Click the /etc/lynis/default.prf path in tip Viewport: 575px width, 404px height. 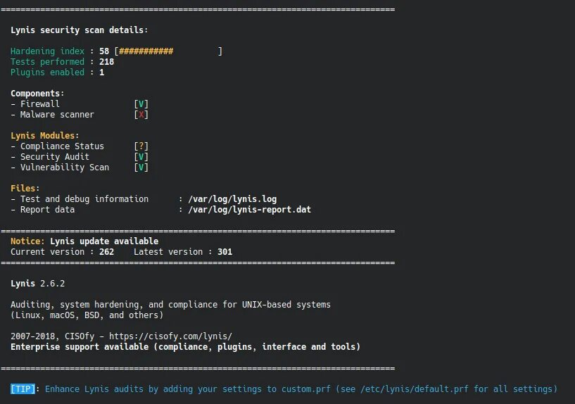pos(415,389)
